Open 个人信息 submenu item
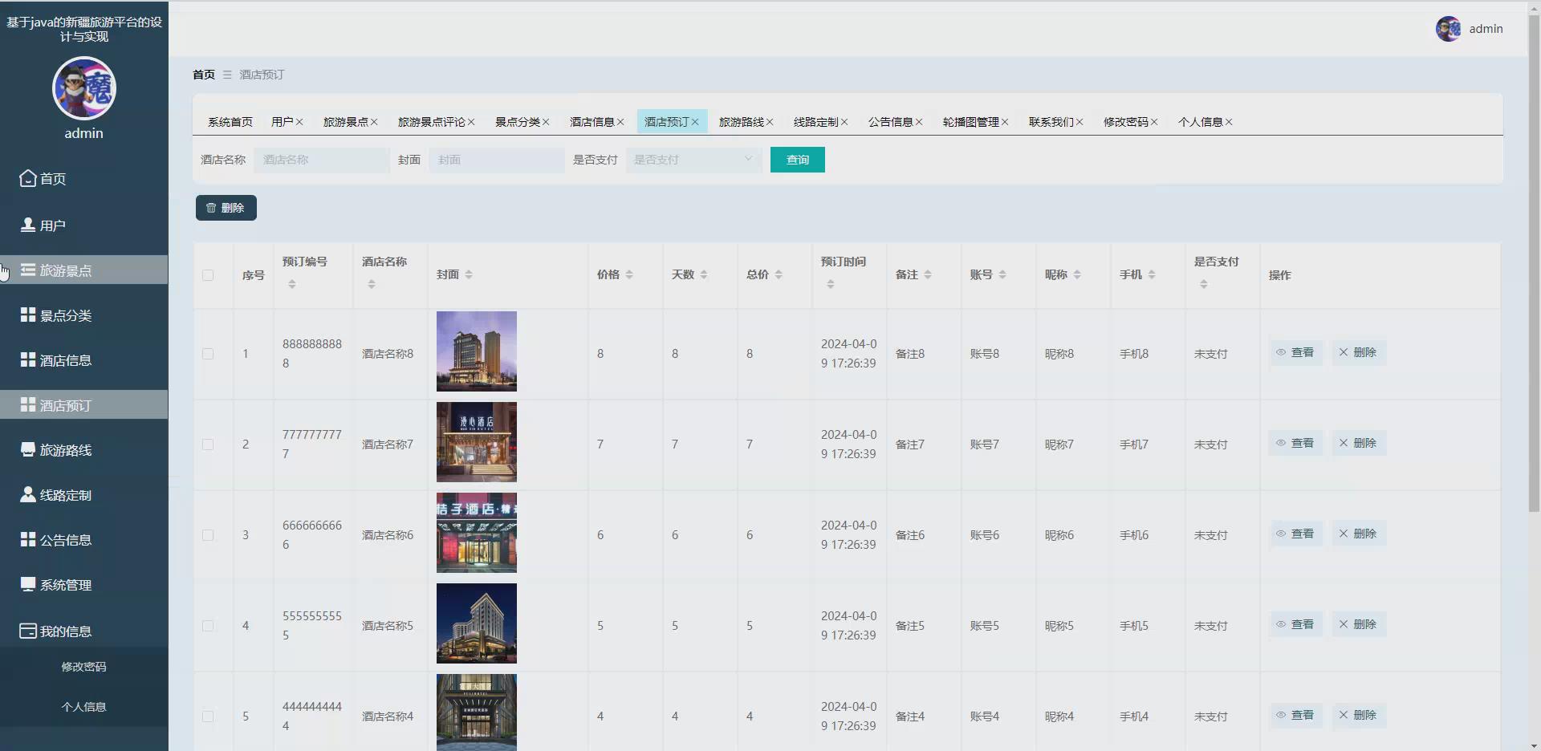The image size is (1541, 751). [x=83, y=707]
